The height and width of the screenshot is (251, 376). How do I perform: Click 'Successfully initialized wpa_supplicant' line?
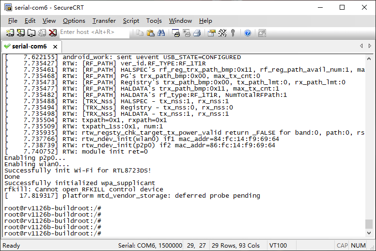click(x=79, y=183)
